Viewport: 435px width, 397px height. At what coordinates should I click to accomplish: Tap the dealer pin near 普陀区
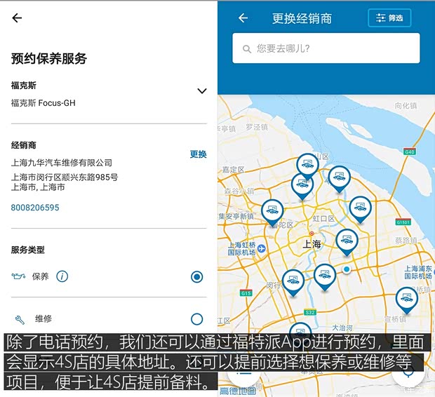(272, 210)
